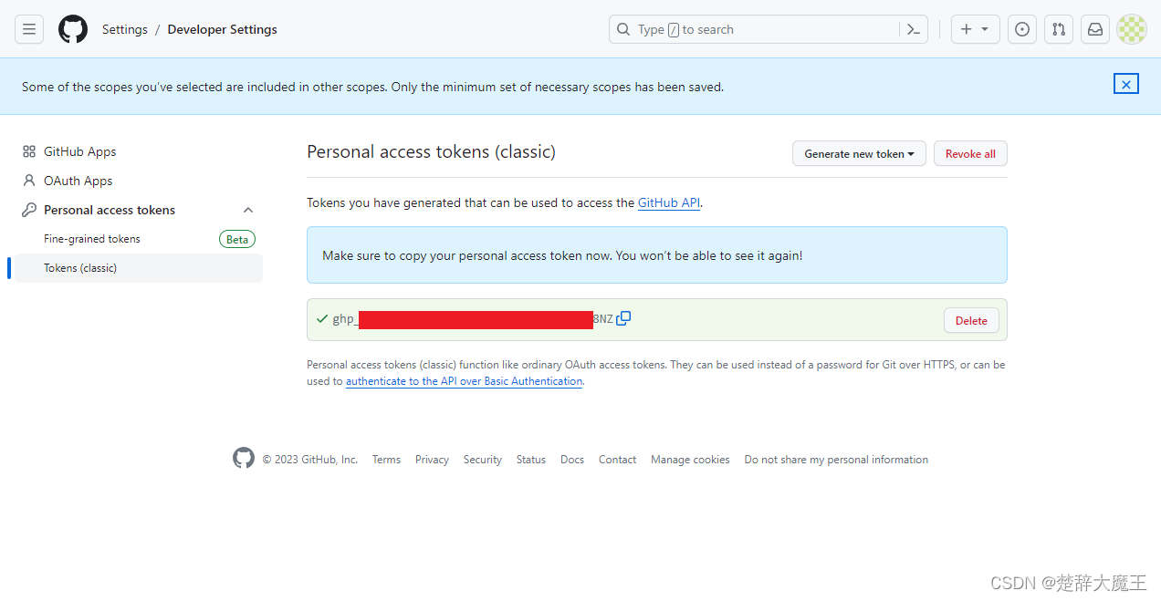Open Manage cookies footer link
This screenshot has width=1161, height=601.
pyautogui.click(x=690, y=460)
